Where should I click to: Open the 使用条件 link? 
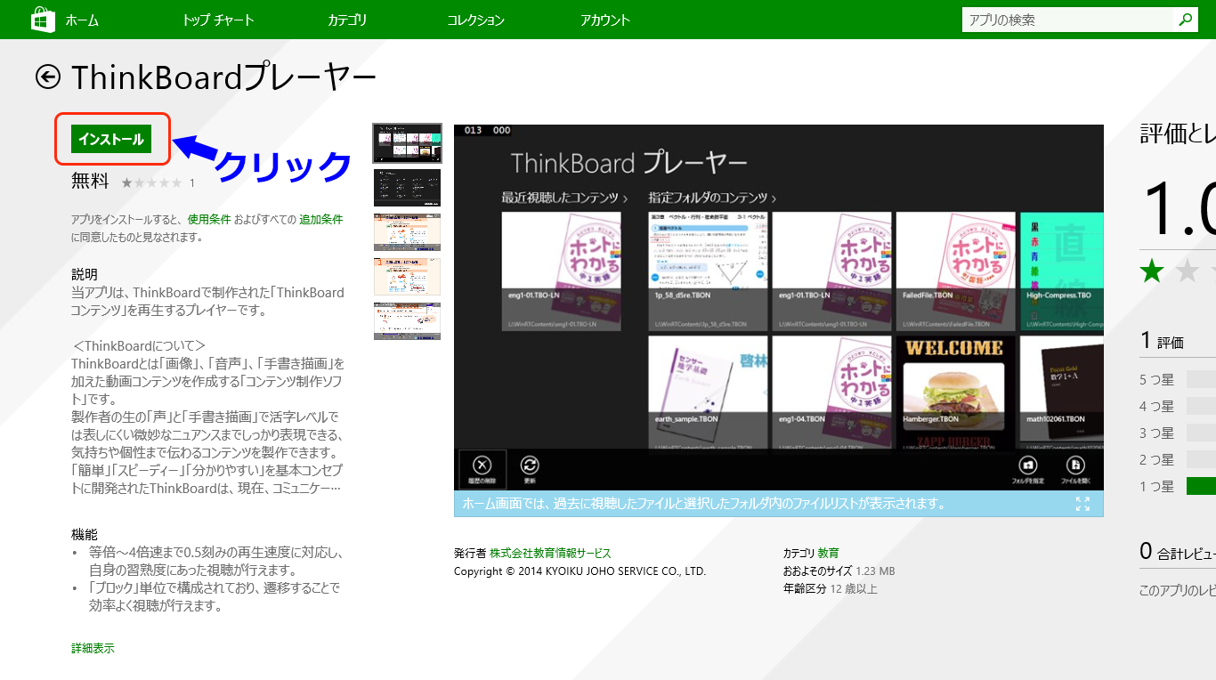click(x=208, y=219)
